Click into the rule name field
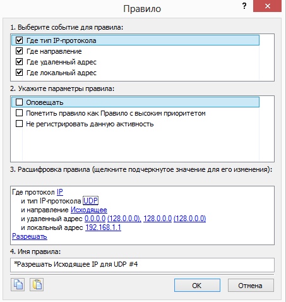This screenshot has width=286, height=302. (142, 265)
